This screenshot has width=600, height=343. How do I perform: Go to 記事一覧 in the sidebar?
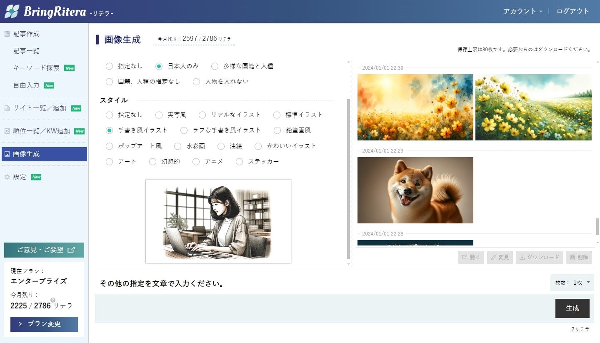pyautogui.click(x=26, y=51)
